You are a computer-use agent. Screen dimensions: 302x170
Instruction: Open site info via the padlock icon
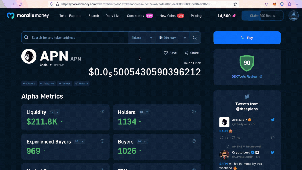[x=57, y=4]
